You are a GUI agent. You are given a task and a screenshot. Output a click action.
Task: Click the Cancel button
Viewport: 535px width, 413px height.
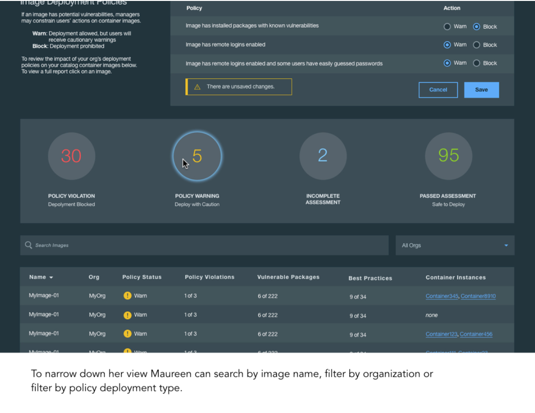pyautogui.click(x=438, y=90)
